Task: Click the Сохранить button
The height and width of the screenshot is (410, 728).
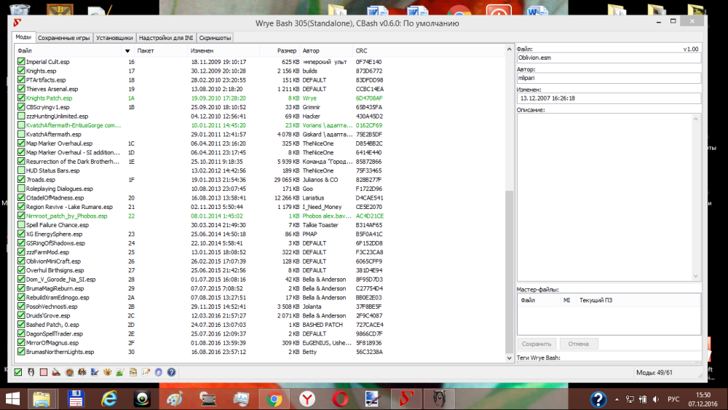Action: click(537, 344)
